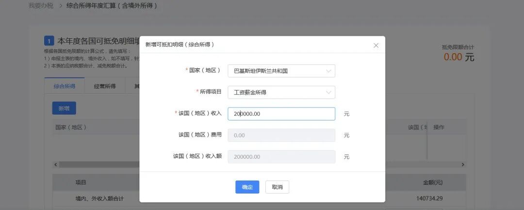Switch to the 综合所得 tab
This screenshot has width=524, height=210.
tap(65, 86)
